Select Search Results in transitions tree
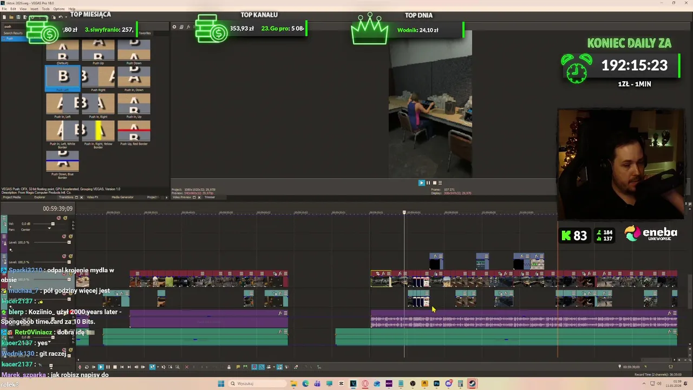This screenshot has width=693, height=390. (13, 33)
